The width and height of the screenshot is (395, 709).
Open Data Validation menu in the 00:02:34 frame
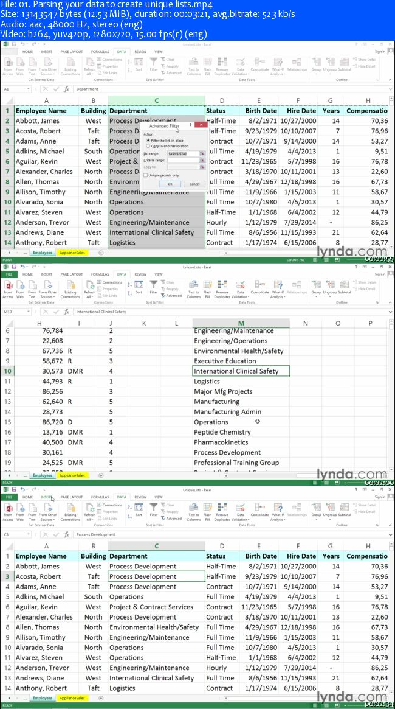pyautogui.click(x=241, y=511)
